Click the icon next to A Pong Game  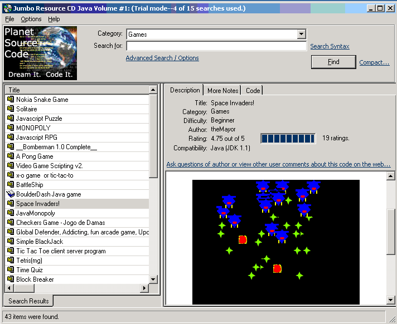(x=11, y=156)
